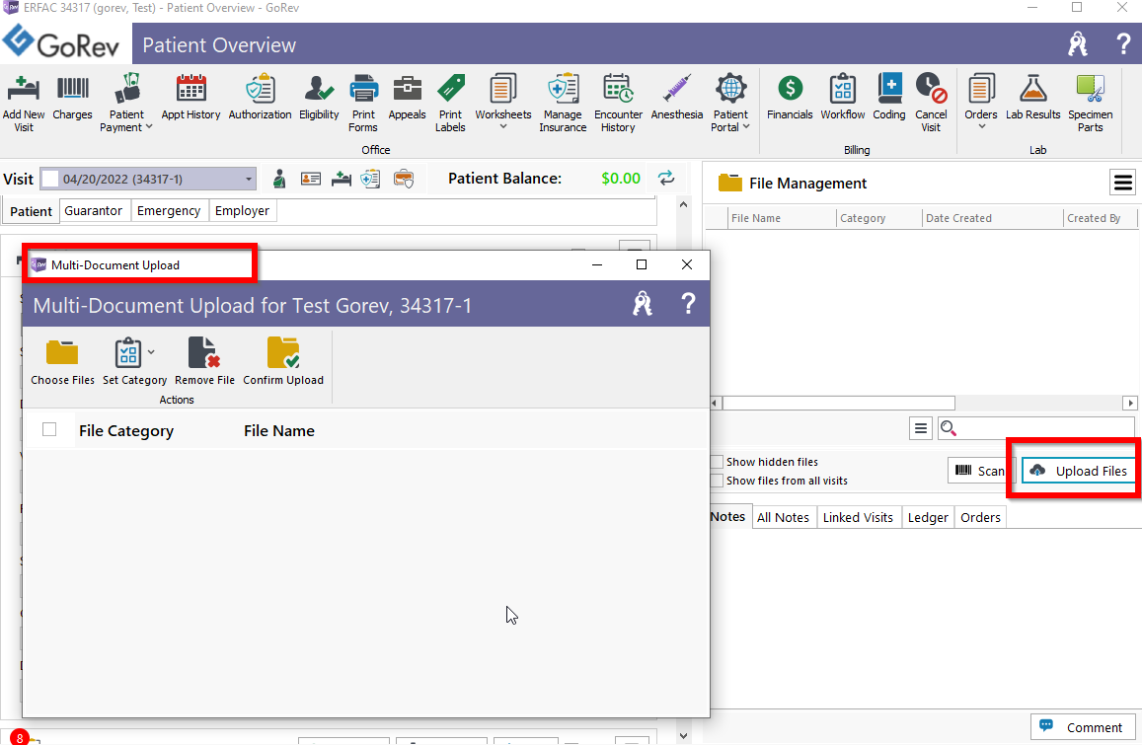Click Confirm Upload
Image resolution: width=1142 pixels, height=745 pixels.
click(x=283, y=361)
